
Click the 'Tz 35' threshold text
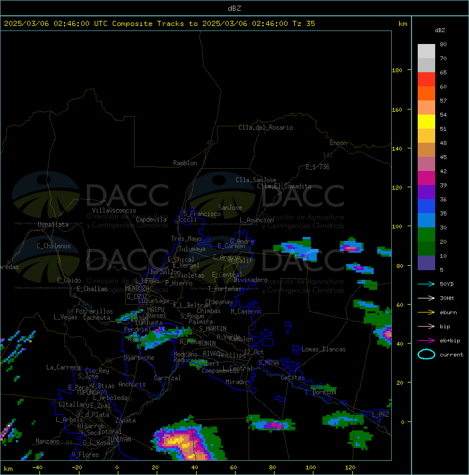304,24
